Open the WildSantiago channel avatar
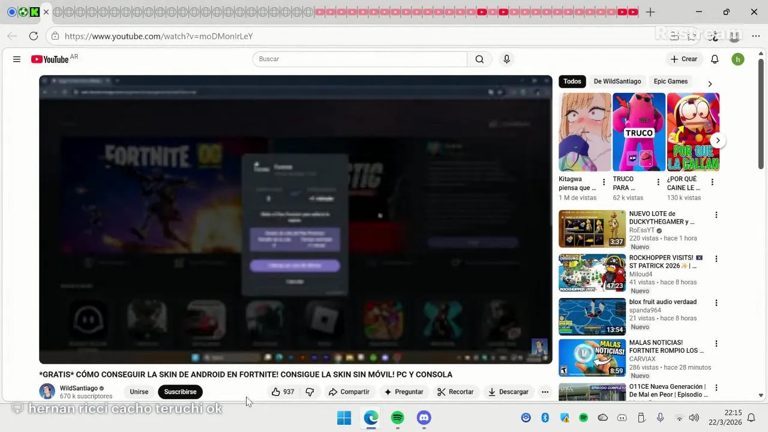The width and height of the screenshot is (768, 432). pyautogui.click(x=47, y=392)
